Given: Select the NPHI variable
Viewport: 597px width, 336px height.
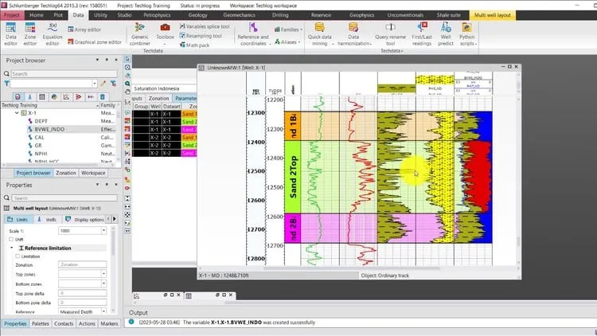Looking at the screenshot, I should coord(41,154).
